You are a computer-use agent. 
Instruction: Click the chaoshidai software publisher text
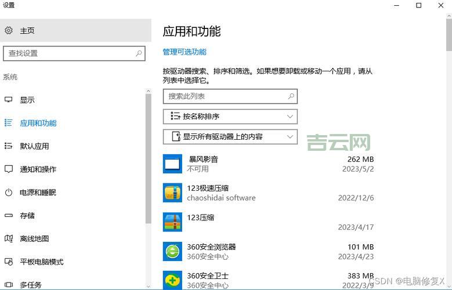[221, 198]
